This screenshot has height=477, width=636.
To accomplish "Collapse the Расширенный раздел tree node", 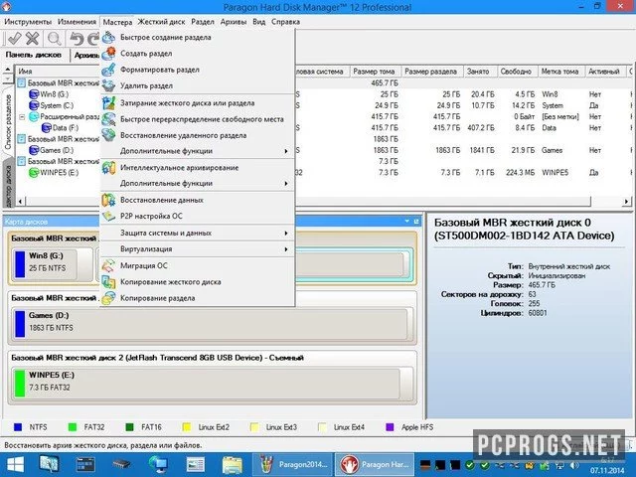I will click(x=22, y=117).
